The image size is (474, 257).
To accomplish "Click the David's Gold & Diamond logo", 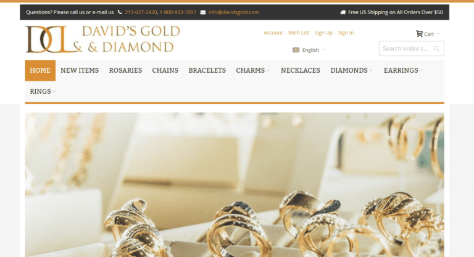I will (102, 39).
